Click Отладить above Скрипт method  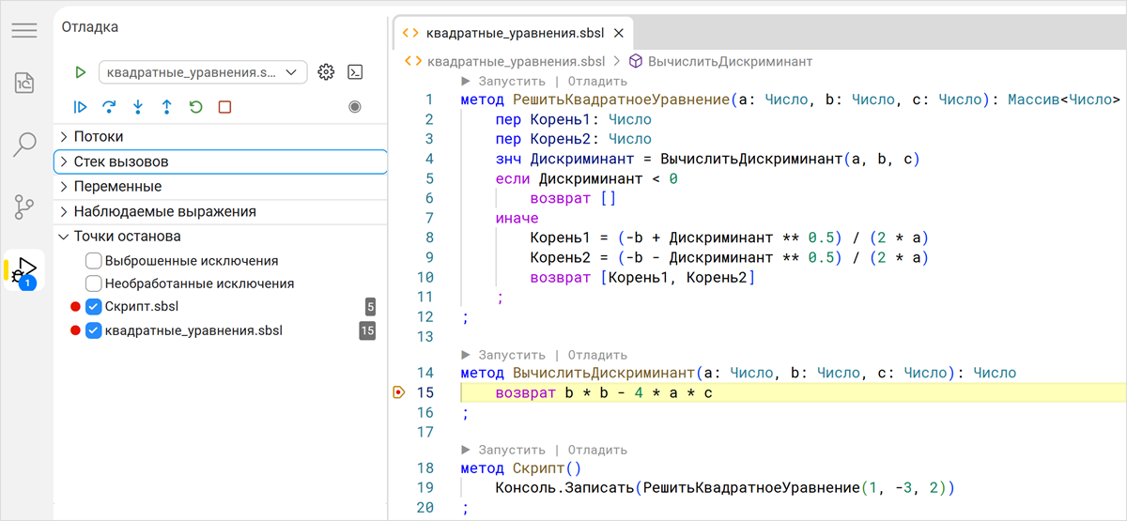pos(596,450)
